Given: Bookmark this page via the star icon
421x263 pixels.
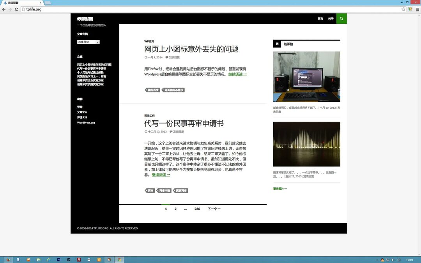Looking at the screenshot, I should [403, 9].
